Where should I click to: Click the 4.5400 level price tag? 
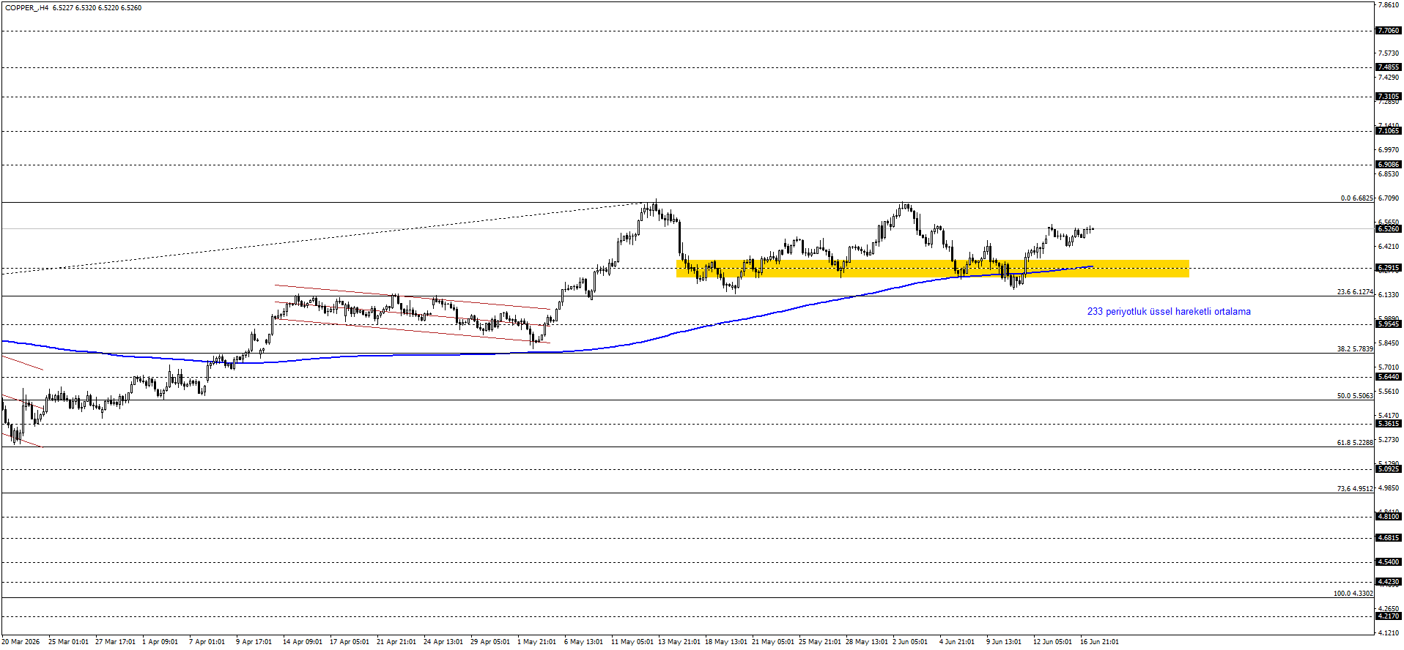[1389, 562]
